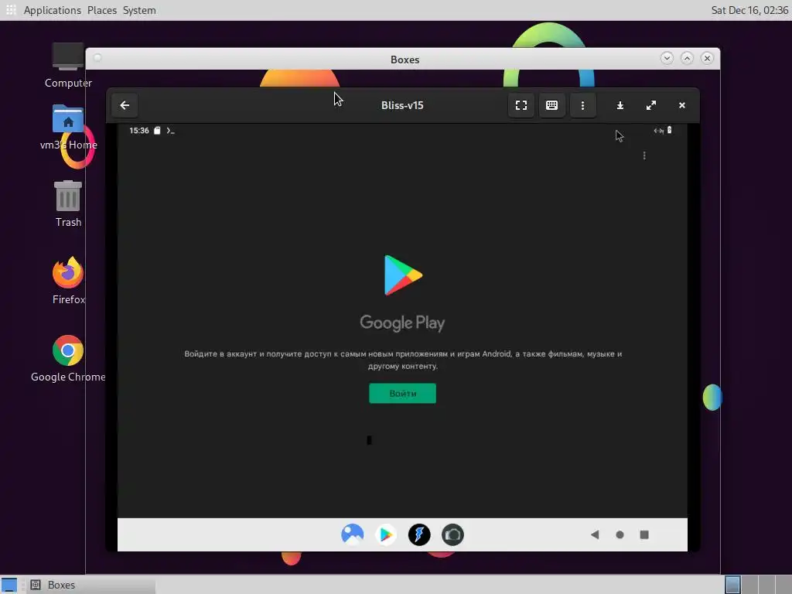Tap the green Войти sign-in button
This screenshot has width=792, height=594.
(x=402, y=394)
